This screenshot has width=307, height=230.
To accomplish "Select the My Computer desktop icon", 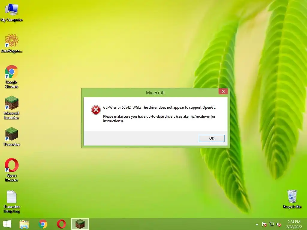I will 12,12.
